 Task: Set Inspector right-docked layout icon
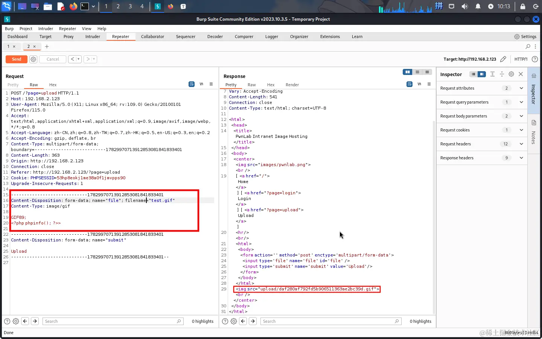(482, 74)
